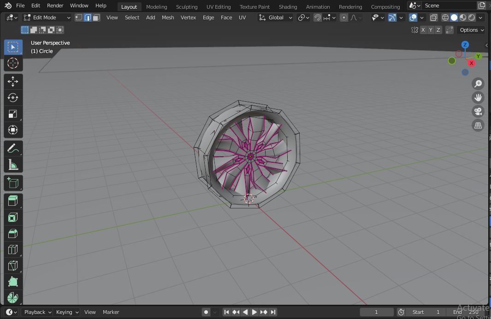Click the Options button in the header
Image resolution: width=491 pixels, height=319 pixels.
click(471, 29)
